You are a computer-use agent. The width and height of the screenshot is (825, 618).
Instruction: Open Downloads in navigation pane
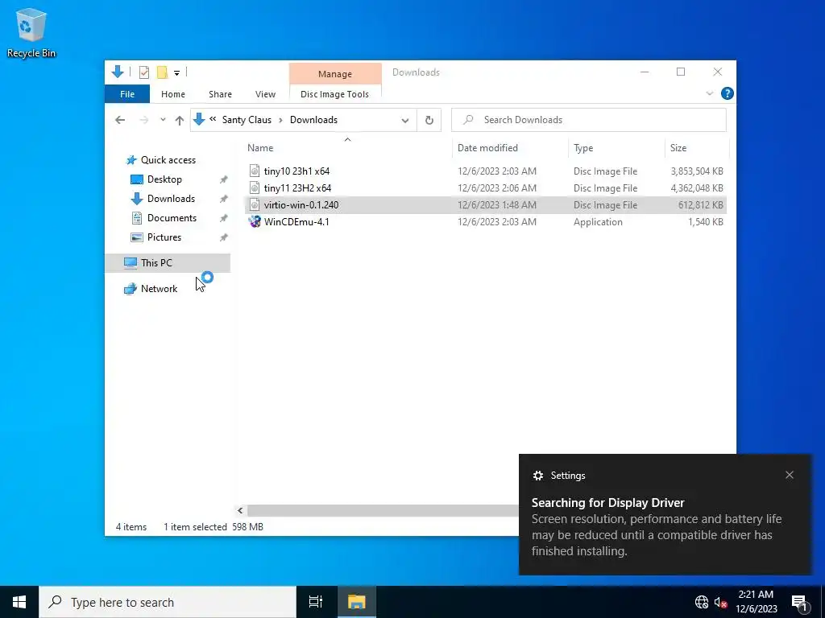click(x=171, y=199)
